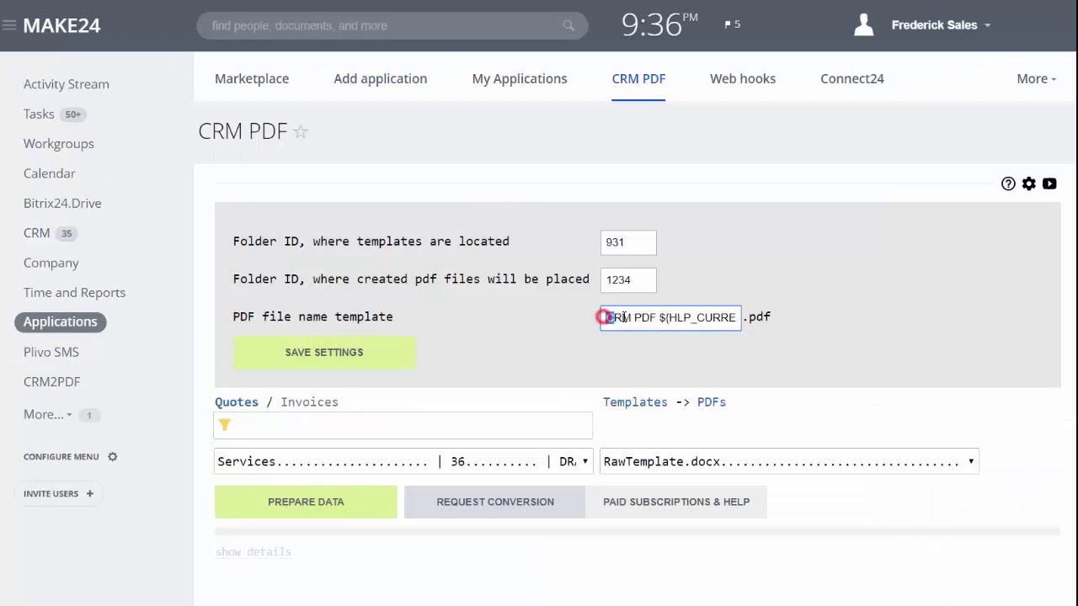Viewport: 1078px width, 606px height.
Task: Click the 9:36 PM clock
Action: coord(660,24)
